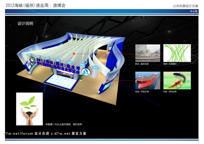Viewport: 204px width, 144px height.
Task: Open the red cargo ship thumbnail
Action: point(147,80)
